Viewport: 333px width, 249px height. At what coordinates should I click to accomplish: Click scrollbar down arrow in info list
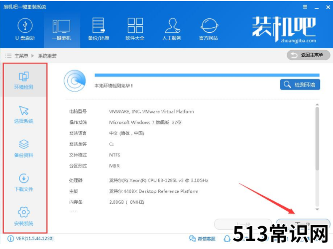317,210
